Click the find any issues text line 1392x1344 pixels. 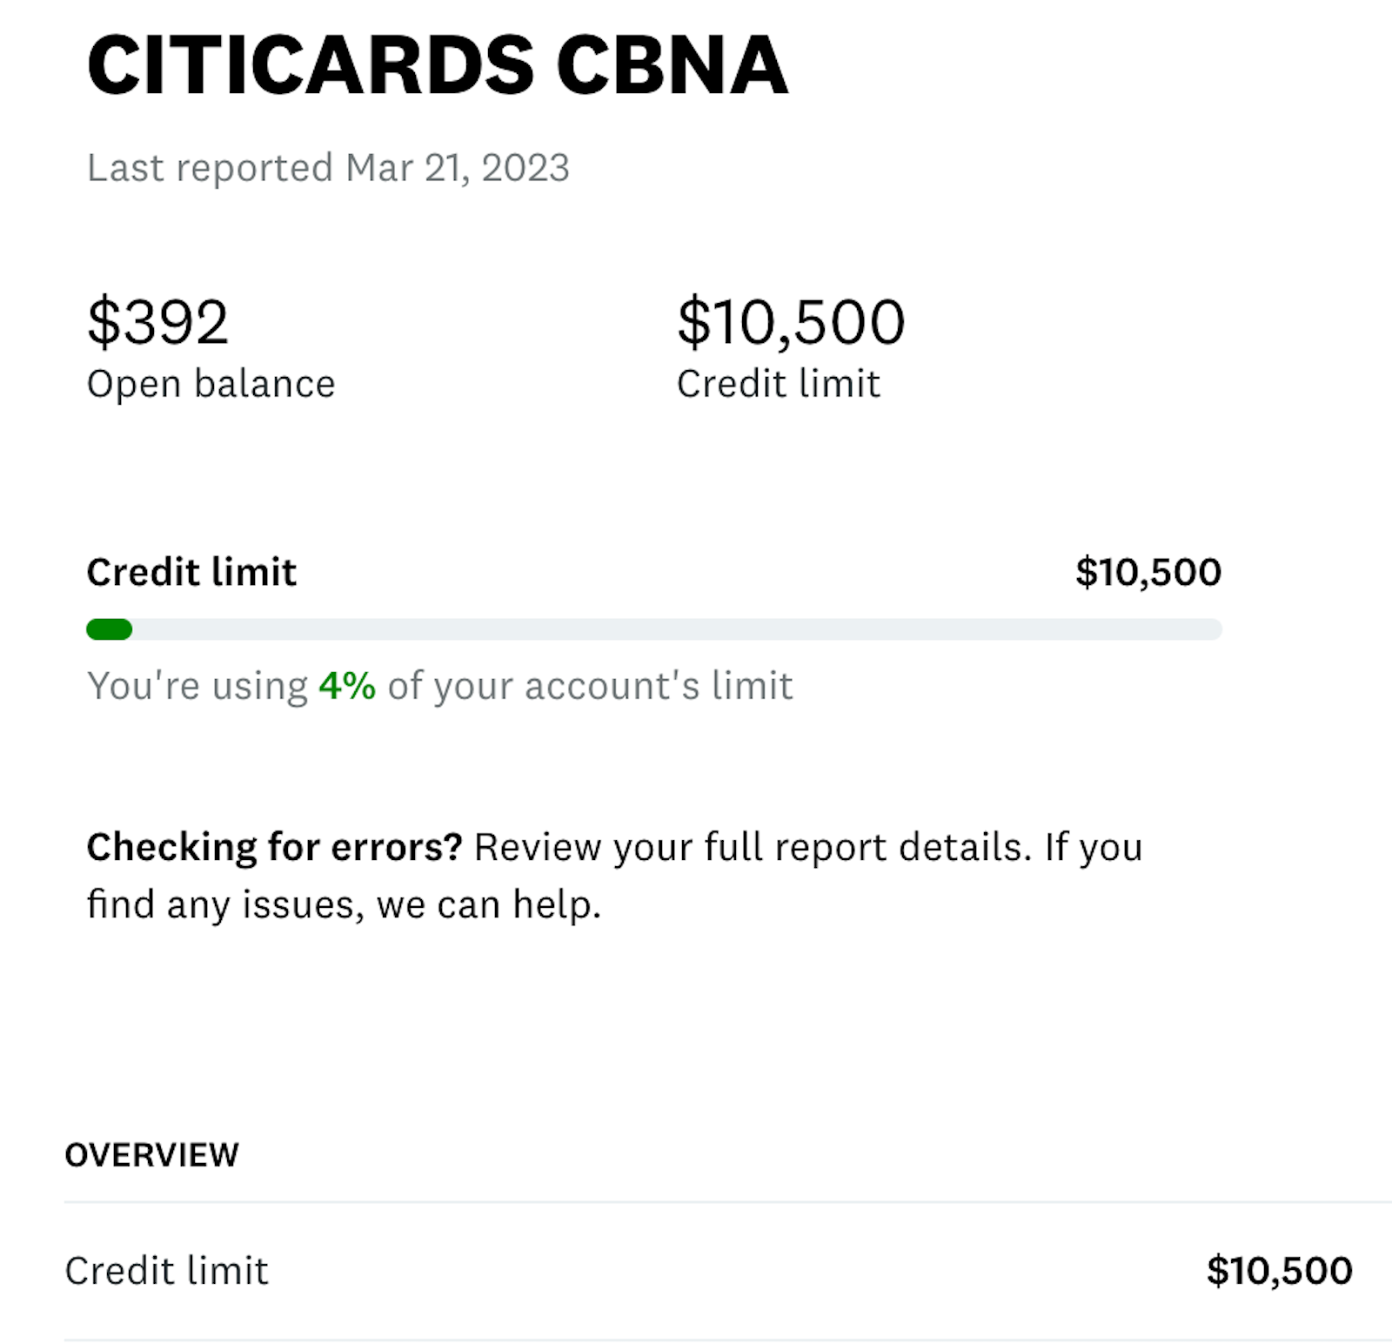[x=344, y=904]
